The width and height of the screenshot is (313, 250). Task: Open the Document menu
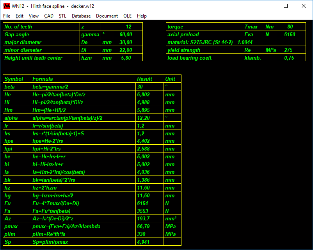point(107,16)
